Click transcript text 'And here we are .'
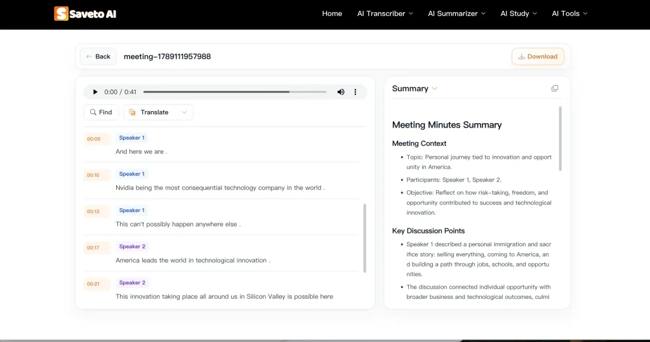This screenshot has height=342, width=650. click(x=142, y=152)
